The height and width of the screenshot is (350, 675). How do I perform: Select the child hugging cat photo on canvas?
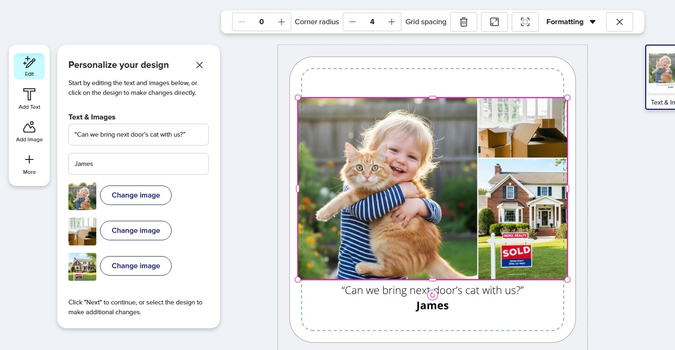pos(388,188)
